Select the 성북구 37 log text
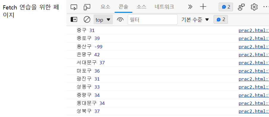269x117 pixels. (x=88, y=111)
